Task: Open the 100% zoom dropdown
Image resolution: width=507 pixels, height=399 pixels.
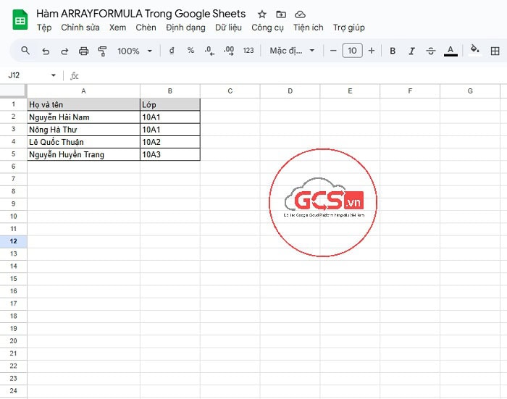Action: click(x=135, y=51)
